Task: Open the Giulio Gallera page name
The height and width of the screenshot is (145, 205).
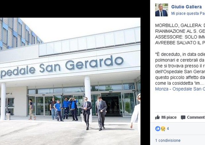Action: pyautogui.click(x=186, y=7)
